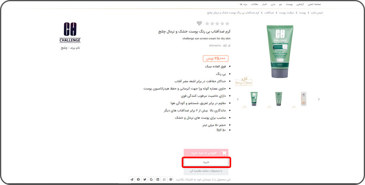The height and width of the screenshot is (185, 365).
Task: Share product via Facebook icon
Action: pyautogui.click(x=138, y=179)
